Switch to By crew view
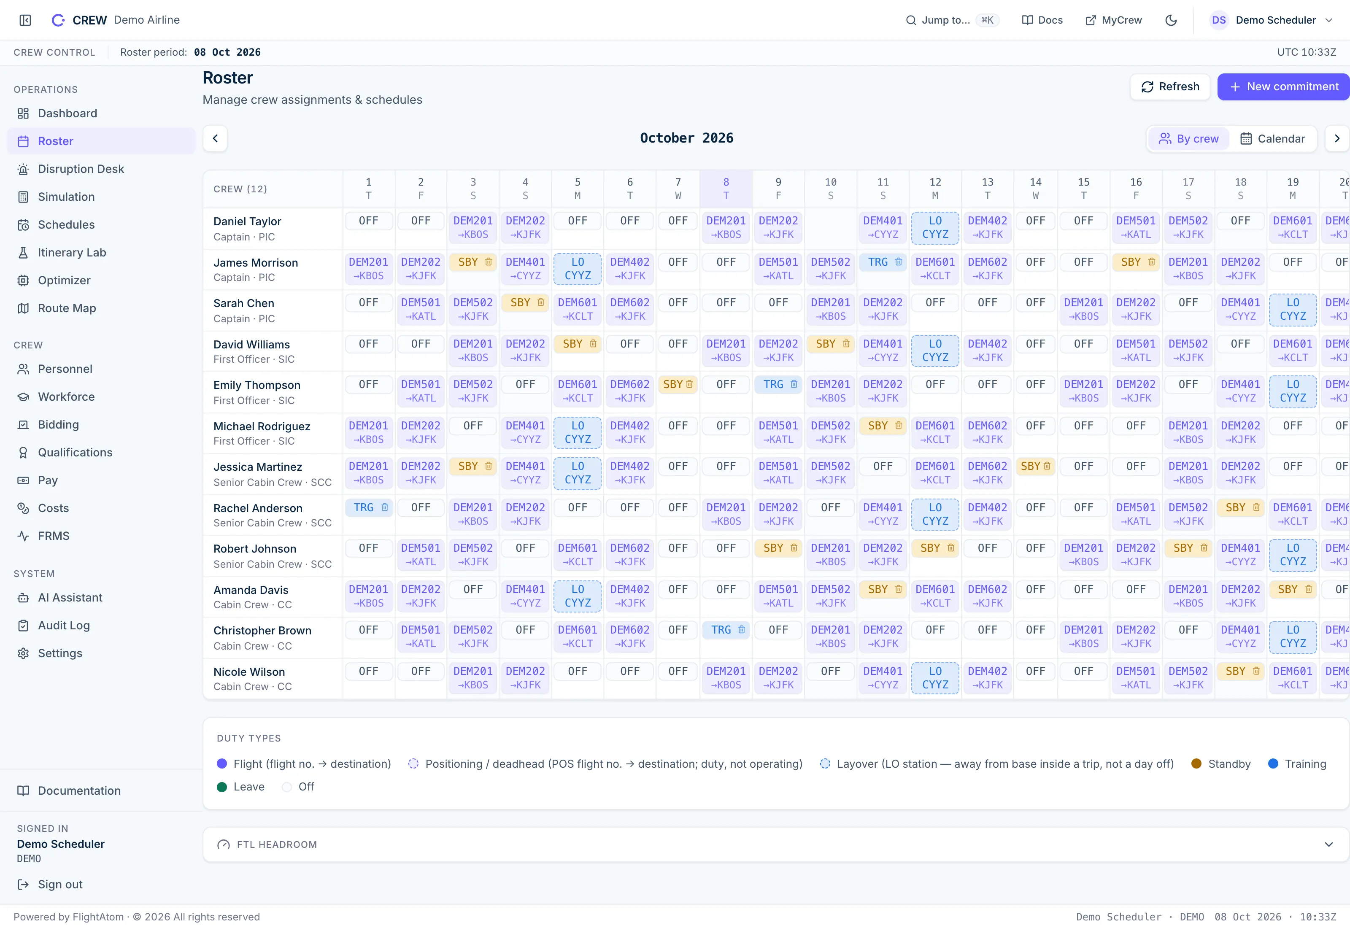This screenshot has height=928, width=1350. tap(1188, 139)
